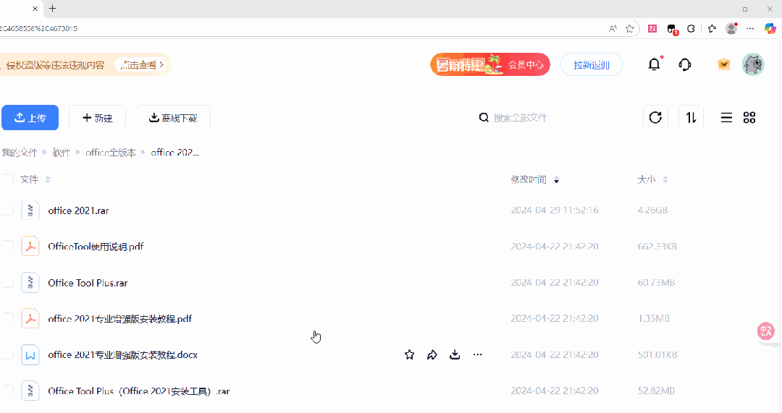Image resolution: width=782 pixels, height=413 pixels.
Task: Open the sort order options icon
Action: coord(691,118)
